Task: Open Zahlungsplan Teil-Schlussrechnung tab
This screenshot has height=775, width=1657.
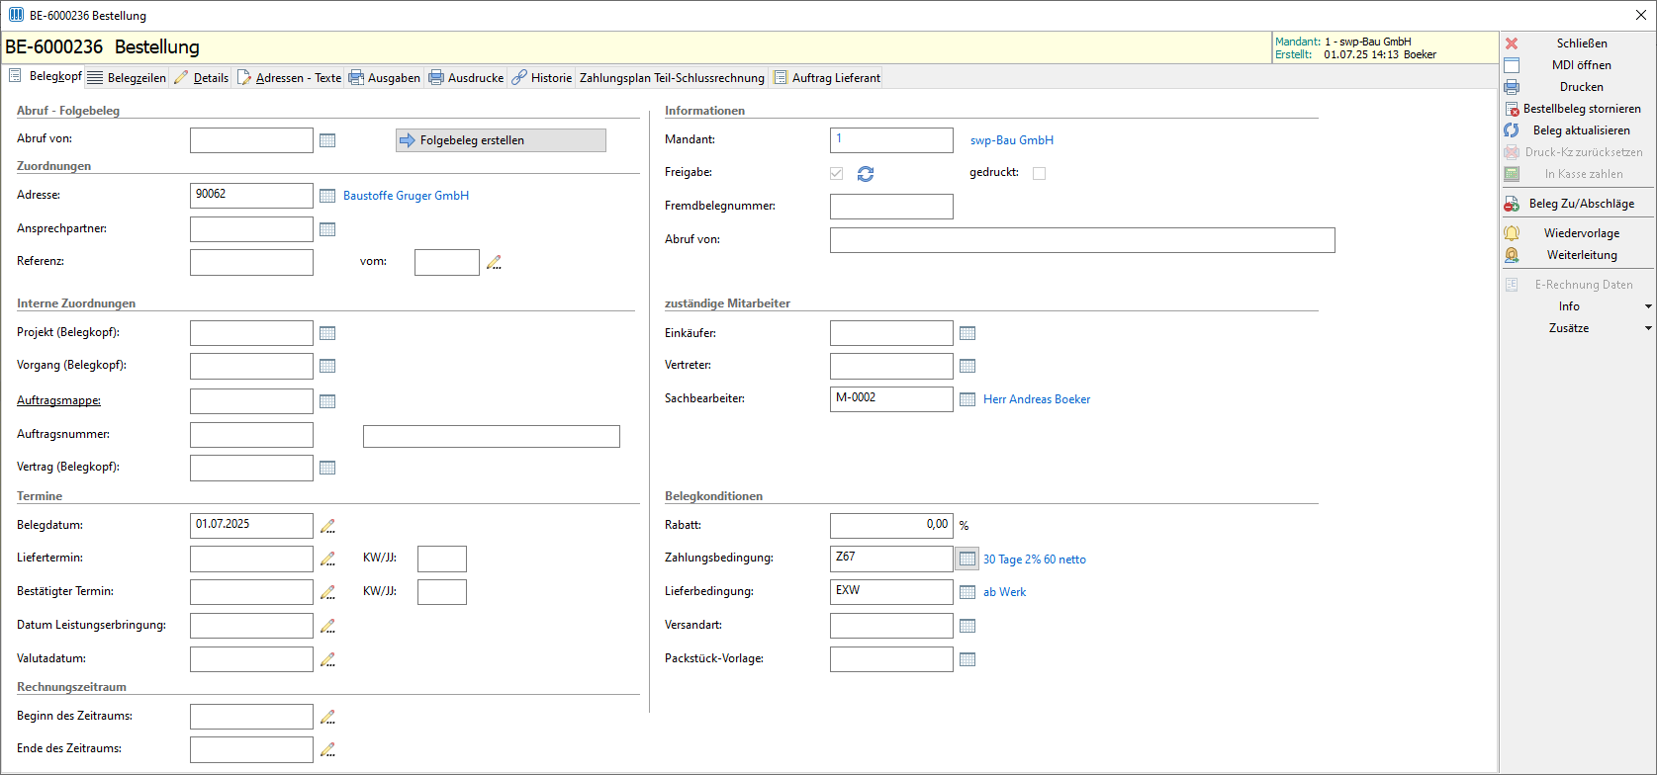Action: 672,78
